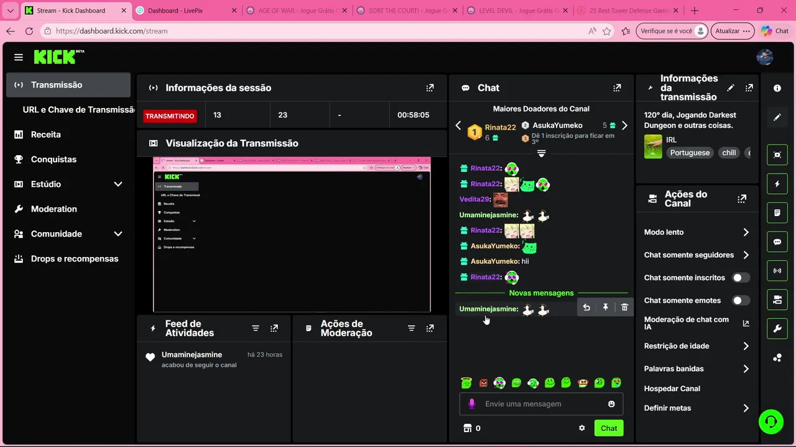Click the wrench icon in right rail
The width and height of the screenshot is (796, 447).
(777, 329)
